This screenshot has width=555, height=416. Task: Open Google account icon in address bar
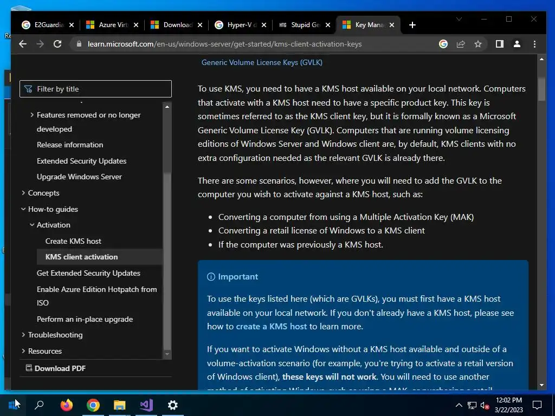coord(443,44)
